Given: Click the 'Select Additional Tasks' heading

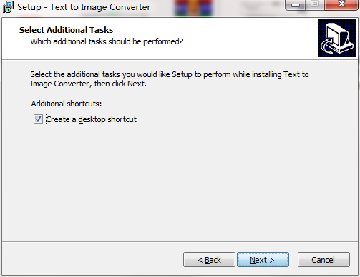Looking at the screenshot, I should 66,30.
